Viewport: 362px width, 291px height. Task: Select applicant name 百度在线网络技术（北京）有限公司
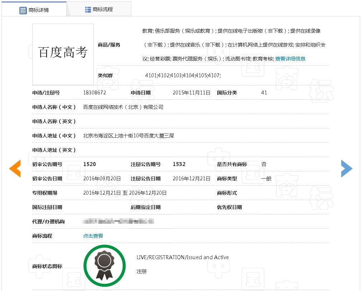coord(123,107)
